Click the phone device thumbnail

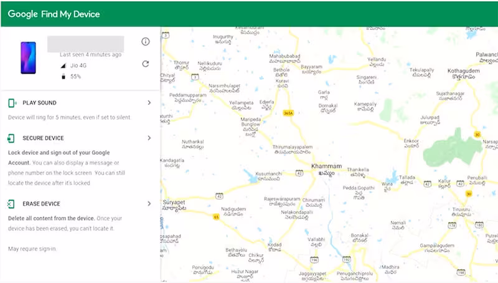click(x=28, y=58)
